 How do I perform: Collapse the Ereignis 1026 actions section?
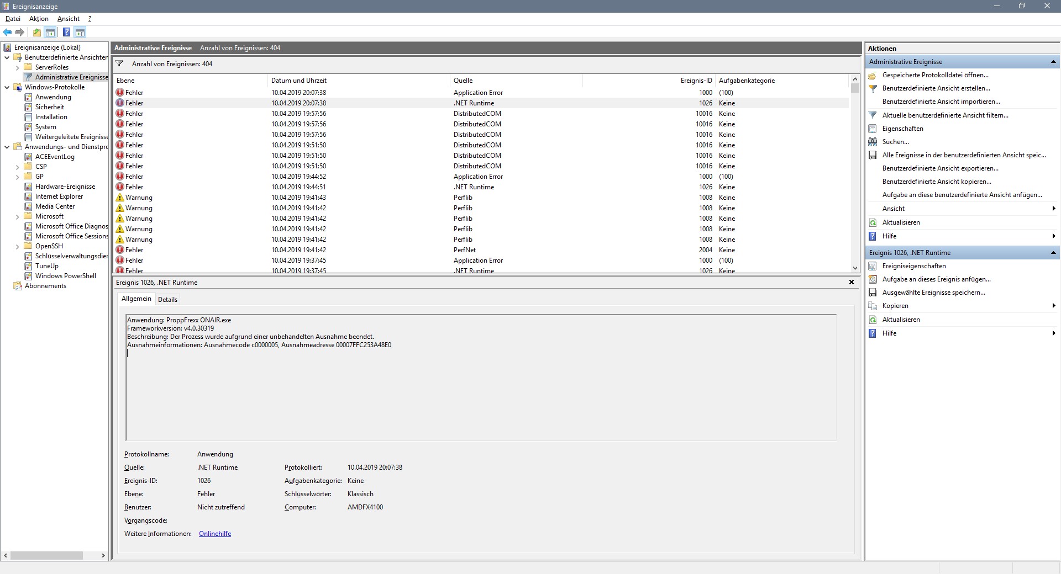pyautogui.click(x=1053, y=253)
